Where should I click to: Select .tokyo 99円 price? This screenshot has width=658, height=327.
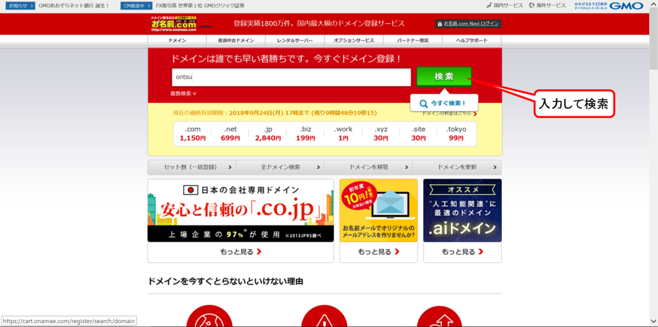[456, 134]
